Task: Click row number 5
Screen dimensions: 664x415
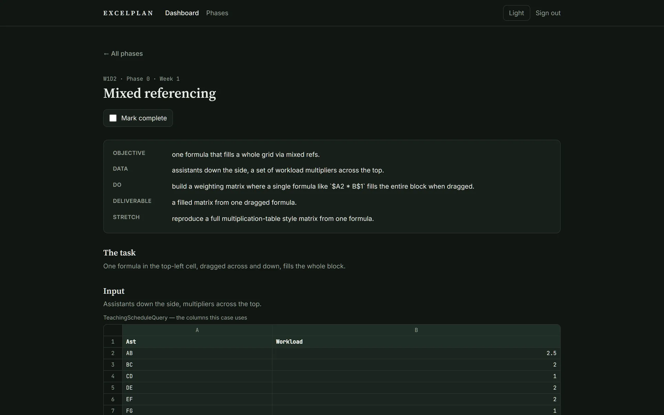Action: [x=113, y=388]
